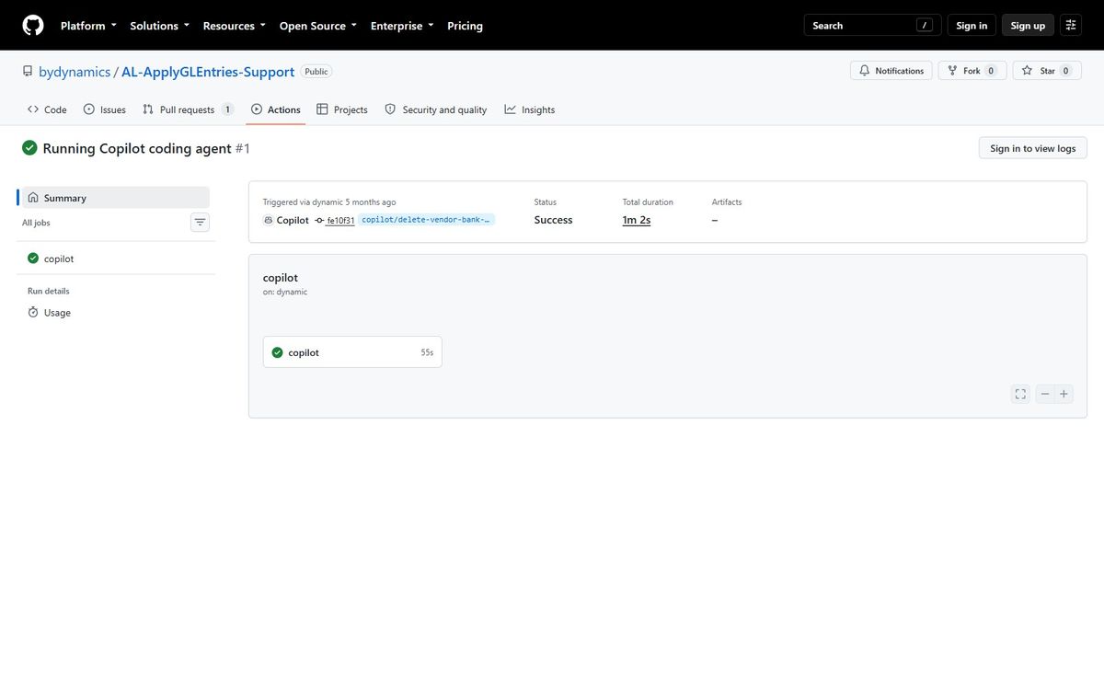
Task: Open the Platform menu
Action: tap(88, 26)
